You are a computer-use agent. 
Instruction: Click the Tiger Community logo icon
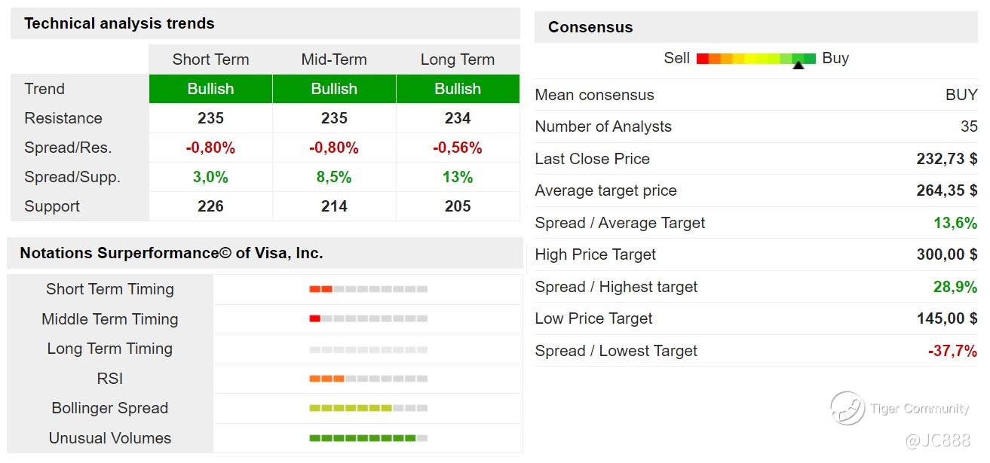pyautogui.click(x=847, y=409)
